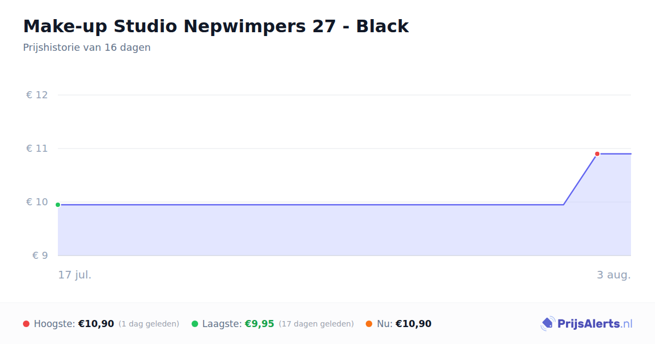Click the product title Make-up Studio Nepwimpers
Viewport: 655px width, 344px height.
click(216, 26)
